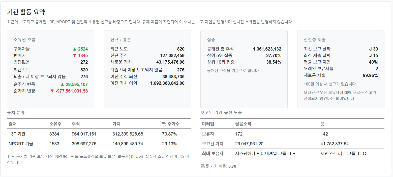Click the 상위 10위 집중 value 38.54%
Image resolution: width=393 pixels, height=177 pixels.
point(274,62)
